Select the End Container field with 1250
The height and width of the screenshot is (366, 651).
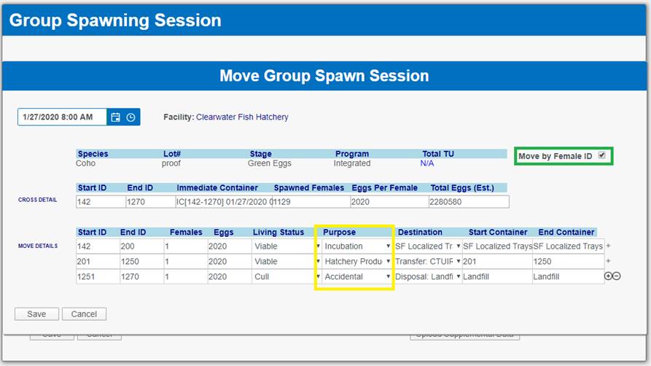point(568,261)
